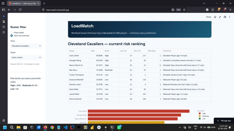Open Windows taskbar Search
Screen dimensions: 234x131
(12, 128)
